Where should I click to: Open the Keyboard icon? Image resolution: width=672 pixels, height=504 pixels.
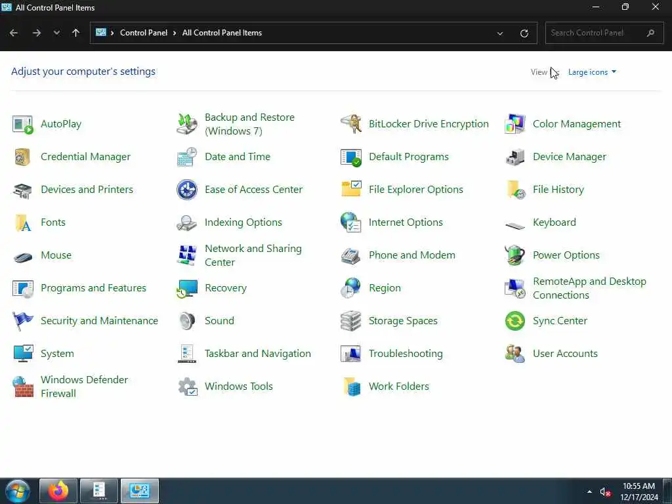(514, 225)
